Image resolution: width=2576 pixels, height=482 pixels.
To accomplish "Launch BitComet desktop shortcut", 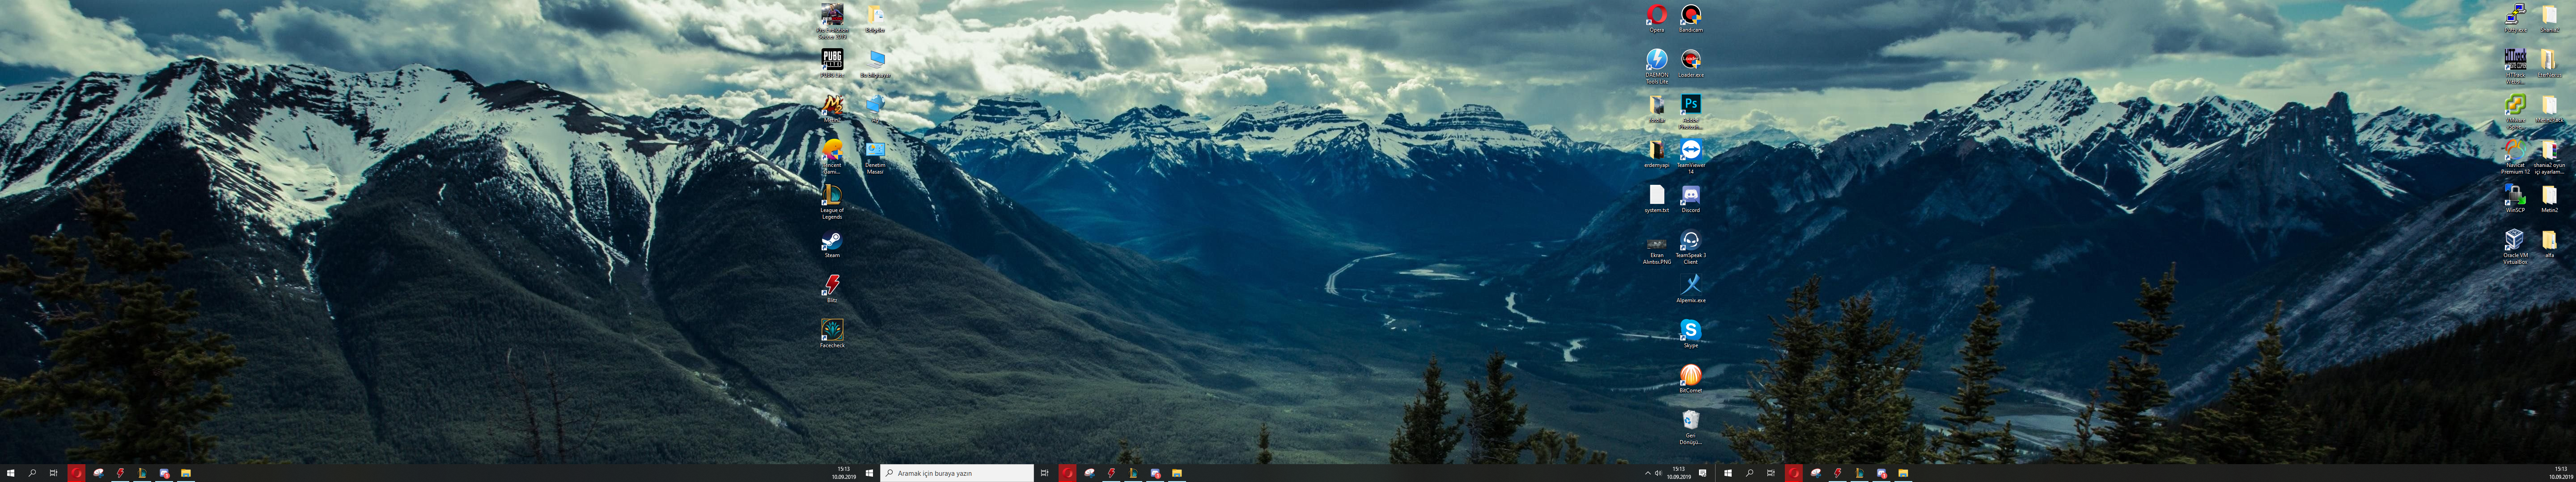I will tap(1691, 379).
